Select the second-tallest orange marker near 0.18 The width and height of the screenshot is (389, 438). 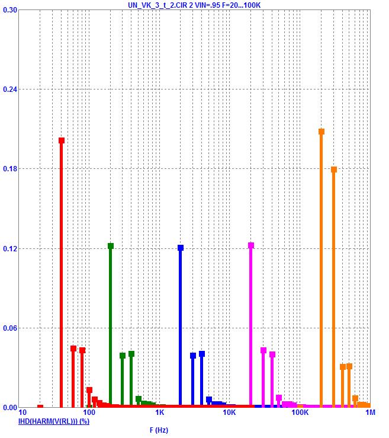(x=334, y=170)
